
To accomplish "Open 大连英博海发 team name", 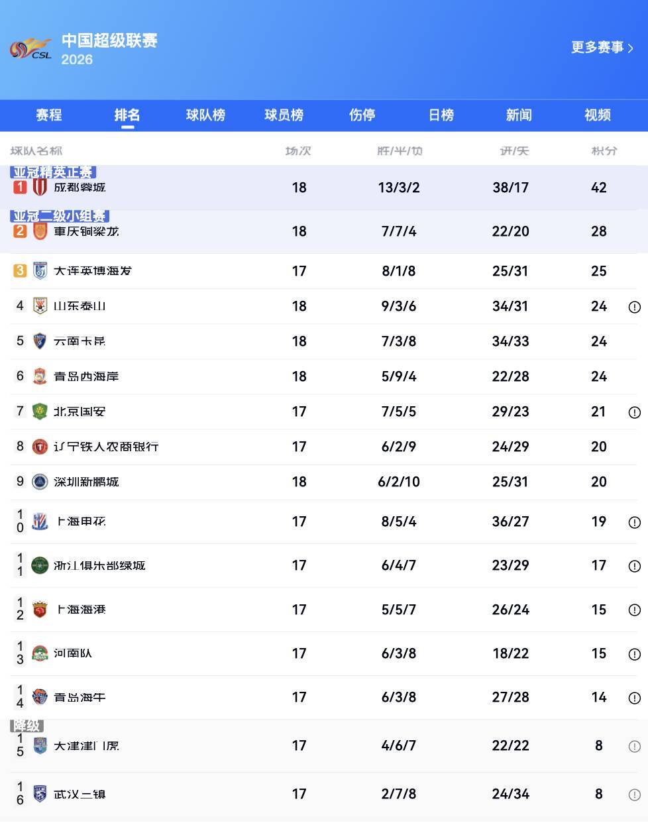I will click(93, 271).
